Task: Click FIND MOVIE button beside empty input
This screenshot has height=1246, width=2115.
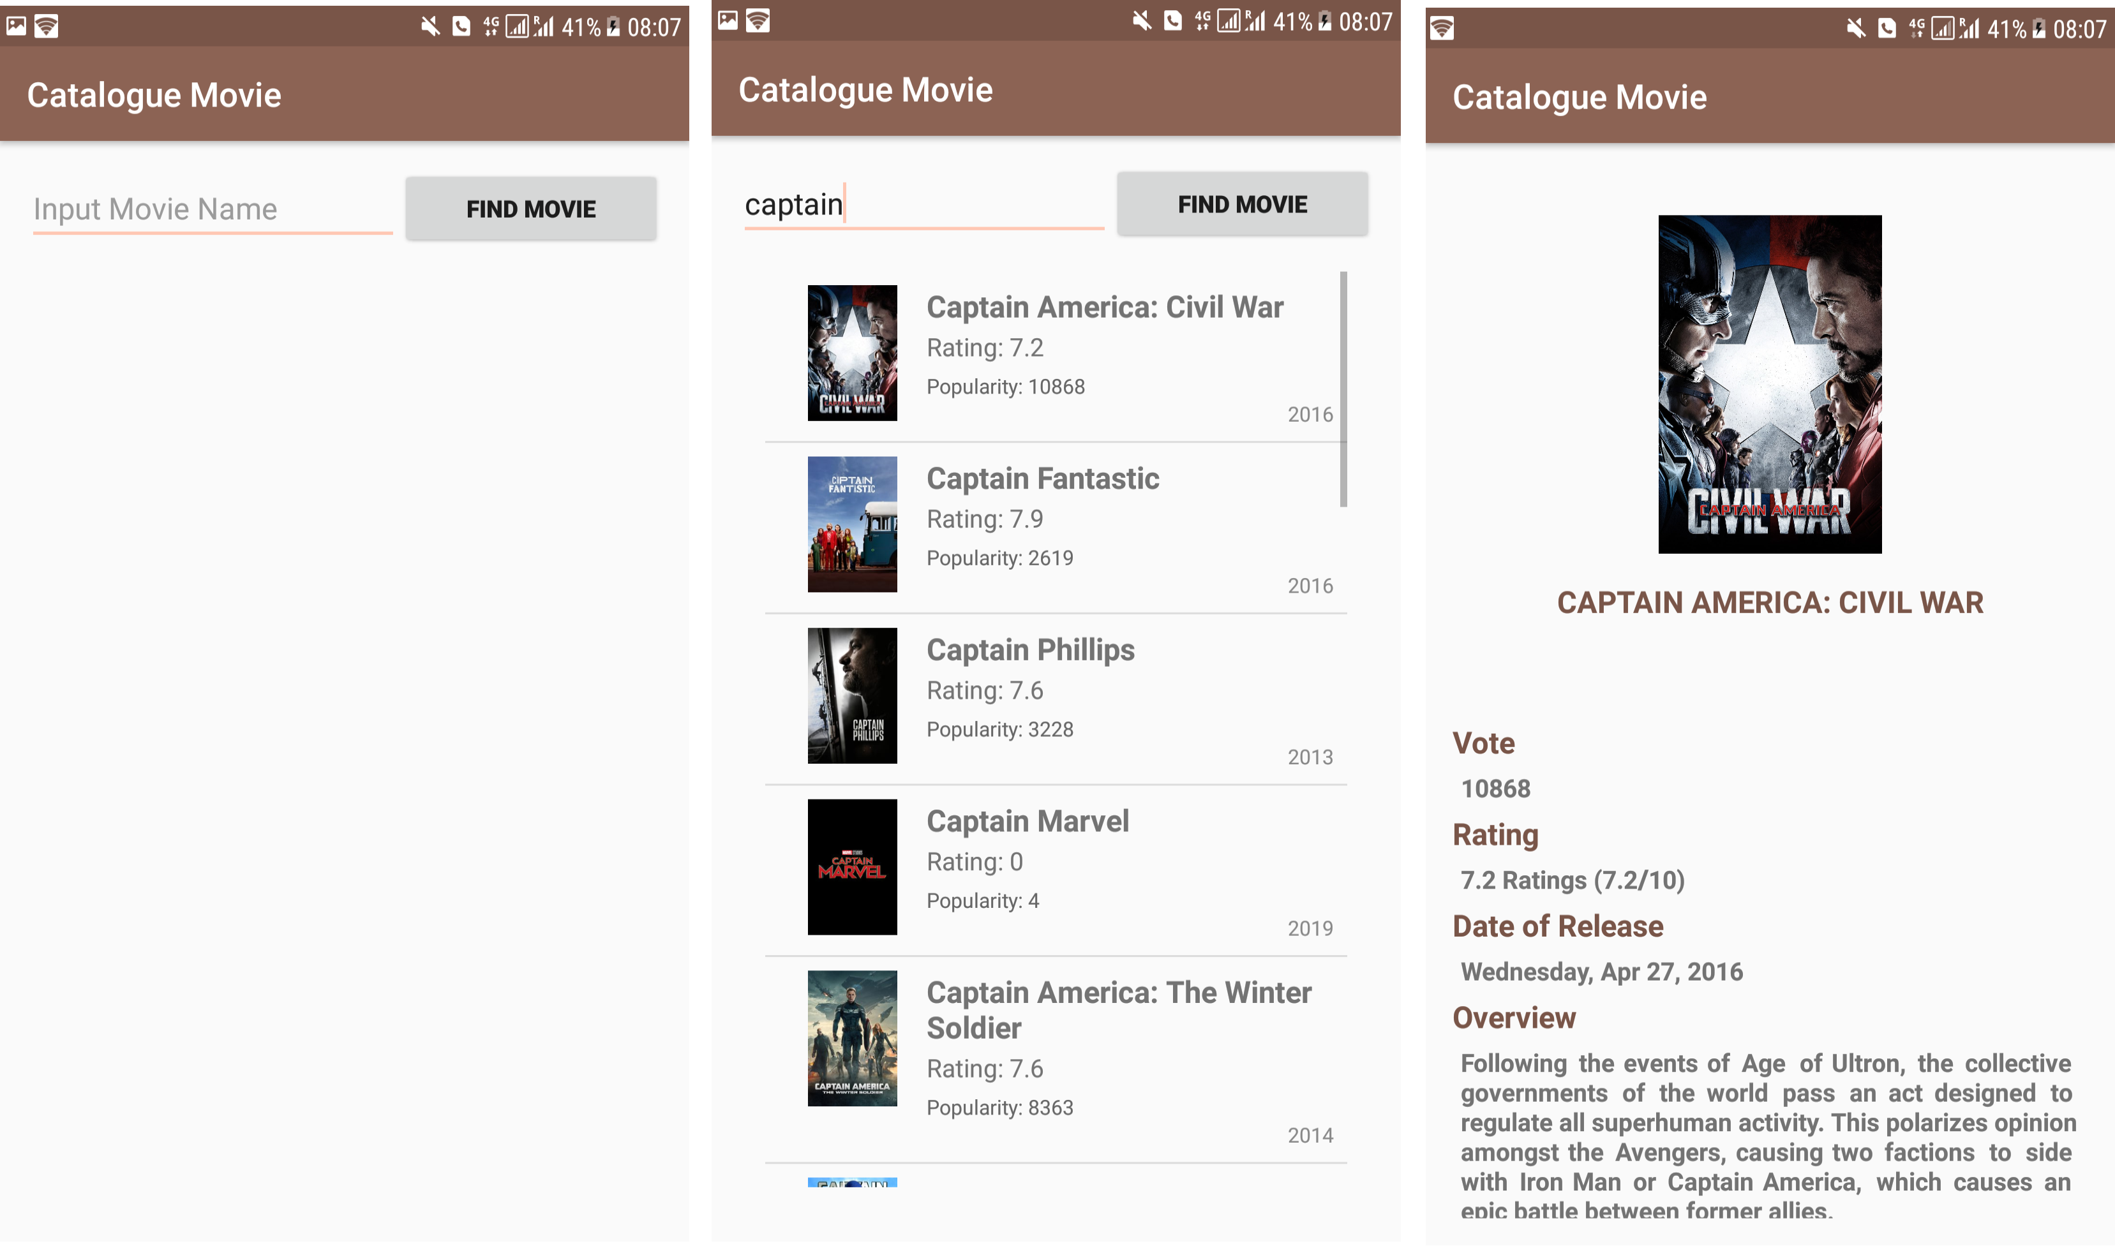Action: coord(530,209)
